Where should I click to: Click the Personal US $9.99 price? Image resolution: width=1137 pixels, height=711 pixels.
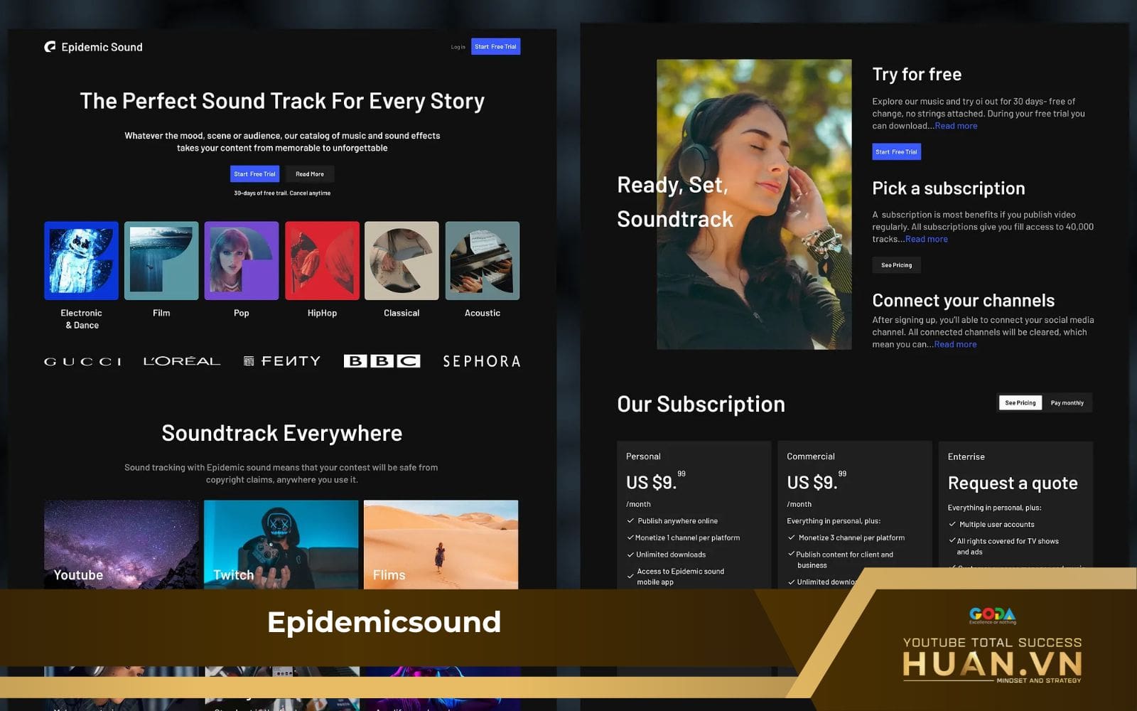point(655,481)
